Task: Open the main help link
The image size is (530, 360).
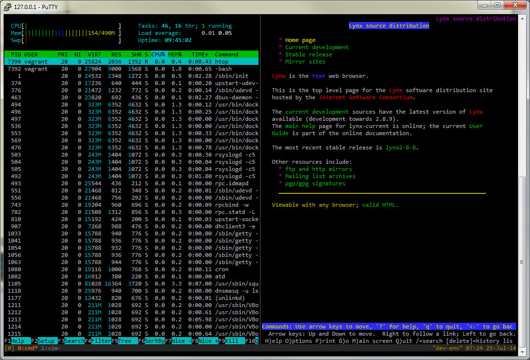Action: tap(300, 126)
